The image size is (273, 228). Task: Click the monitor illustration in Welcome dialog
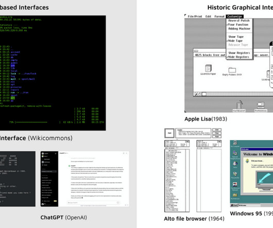pos(264,181)
